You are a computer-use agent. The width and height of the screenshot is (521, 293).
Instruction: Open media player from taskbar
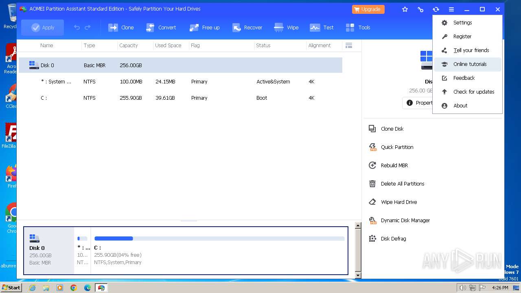tap(60, 288)
